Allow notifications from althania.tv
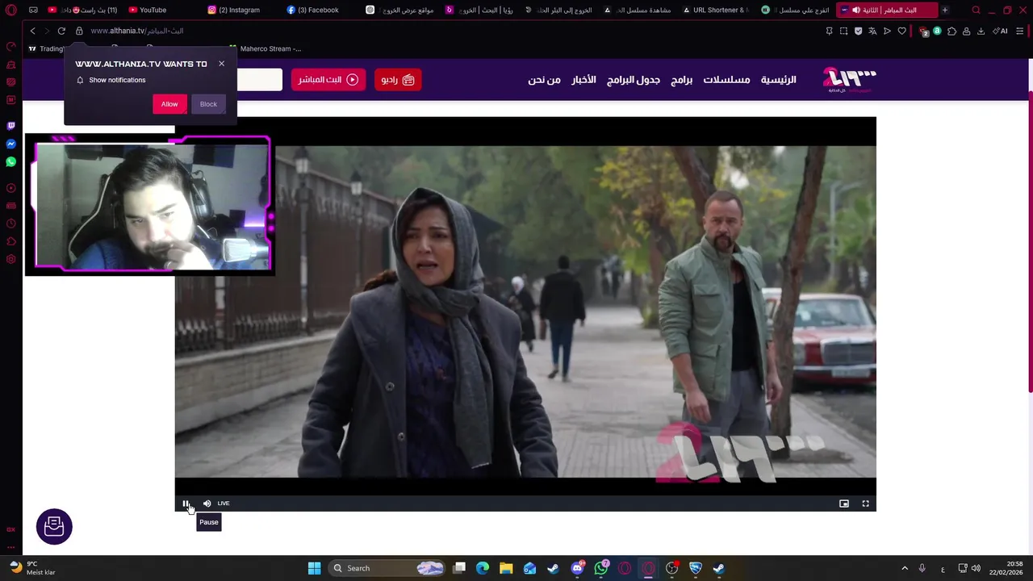 point(169,104)
